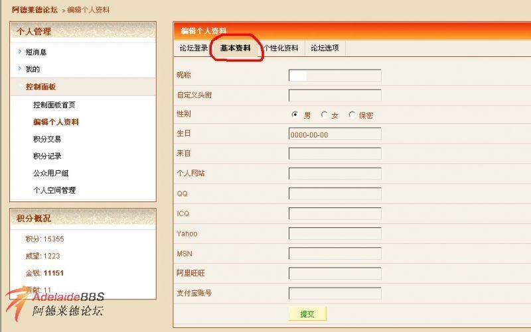Choose the 保密 gender radio button
Viewport: 531px width, 332px height.
352,115
